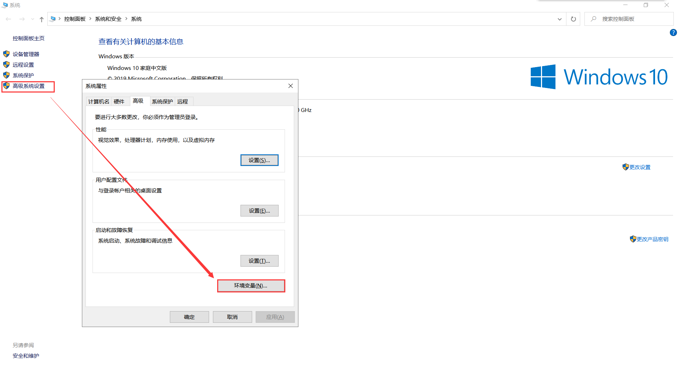Image resolution: width=678 pixels, height=368 pixels.
Task: Go up one level with Up arrow
Action: 42,19
